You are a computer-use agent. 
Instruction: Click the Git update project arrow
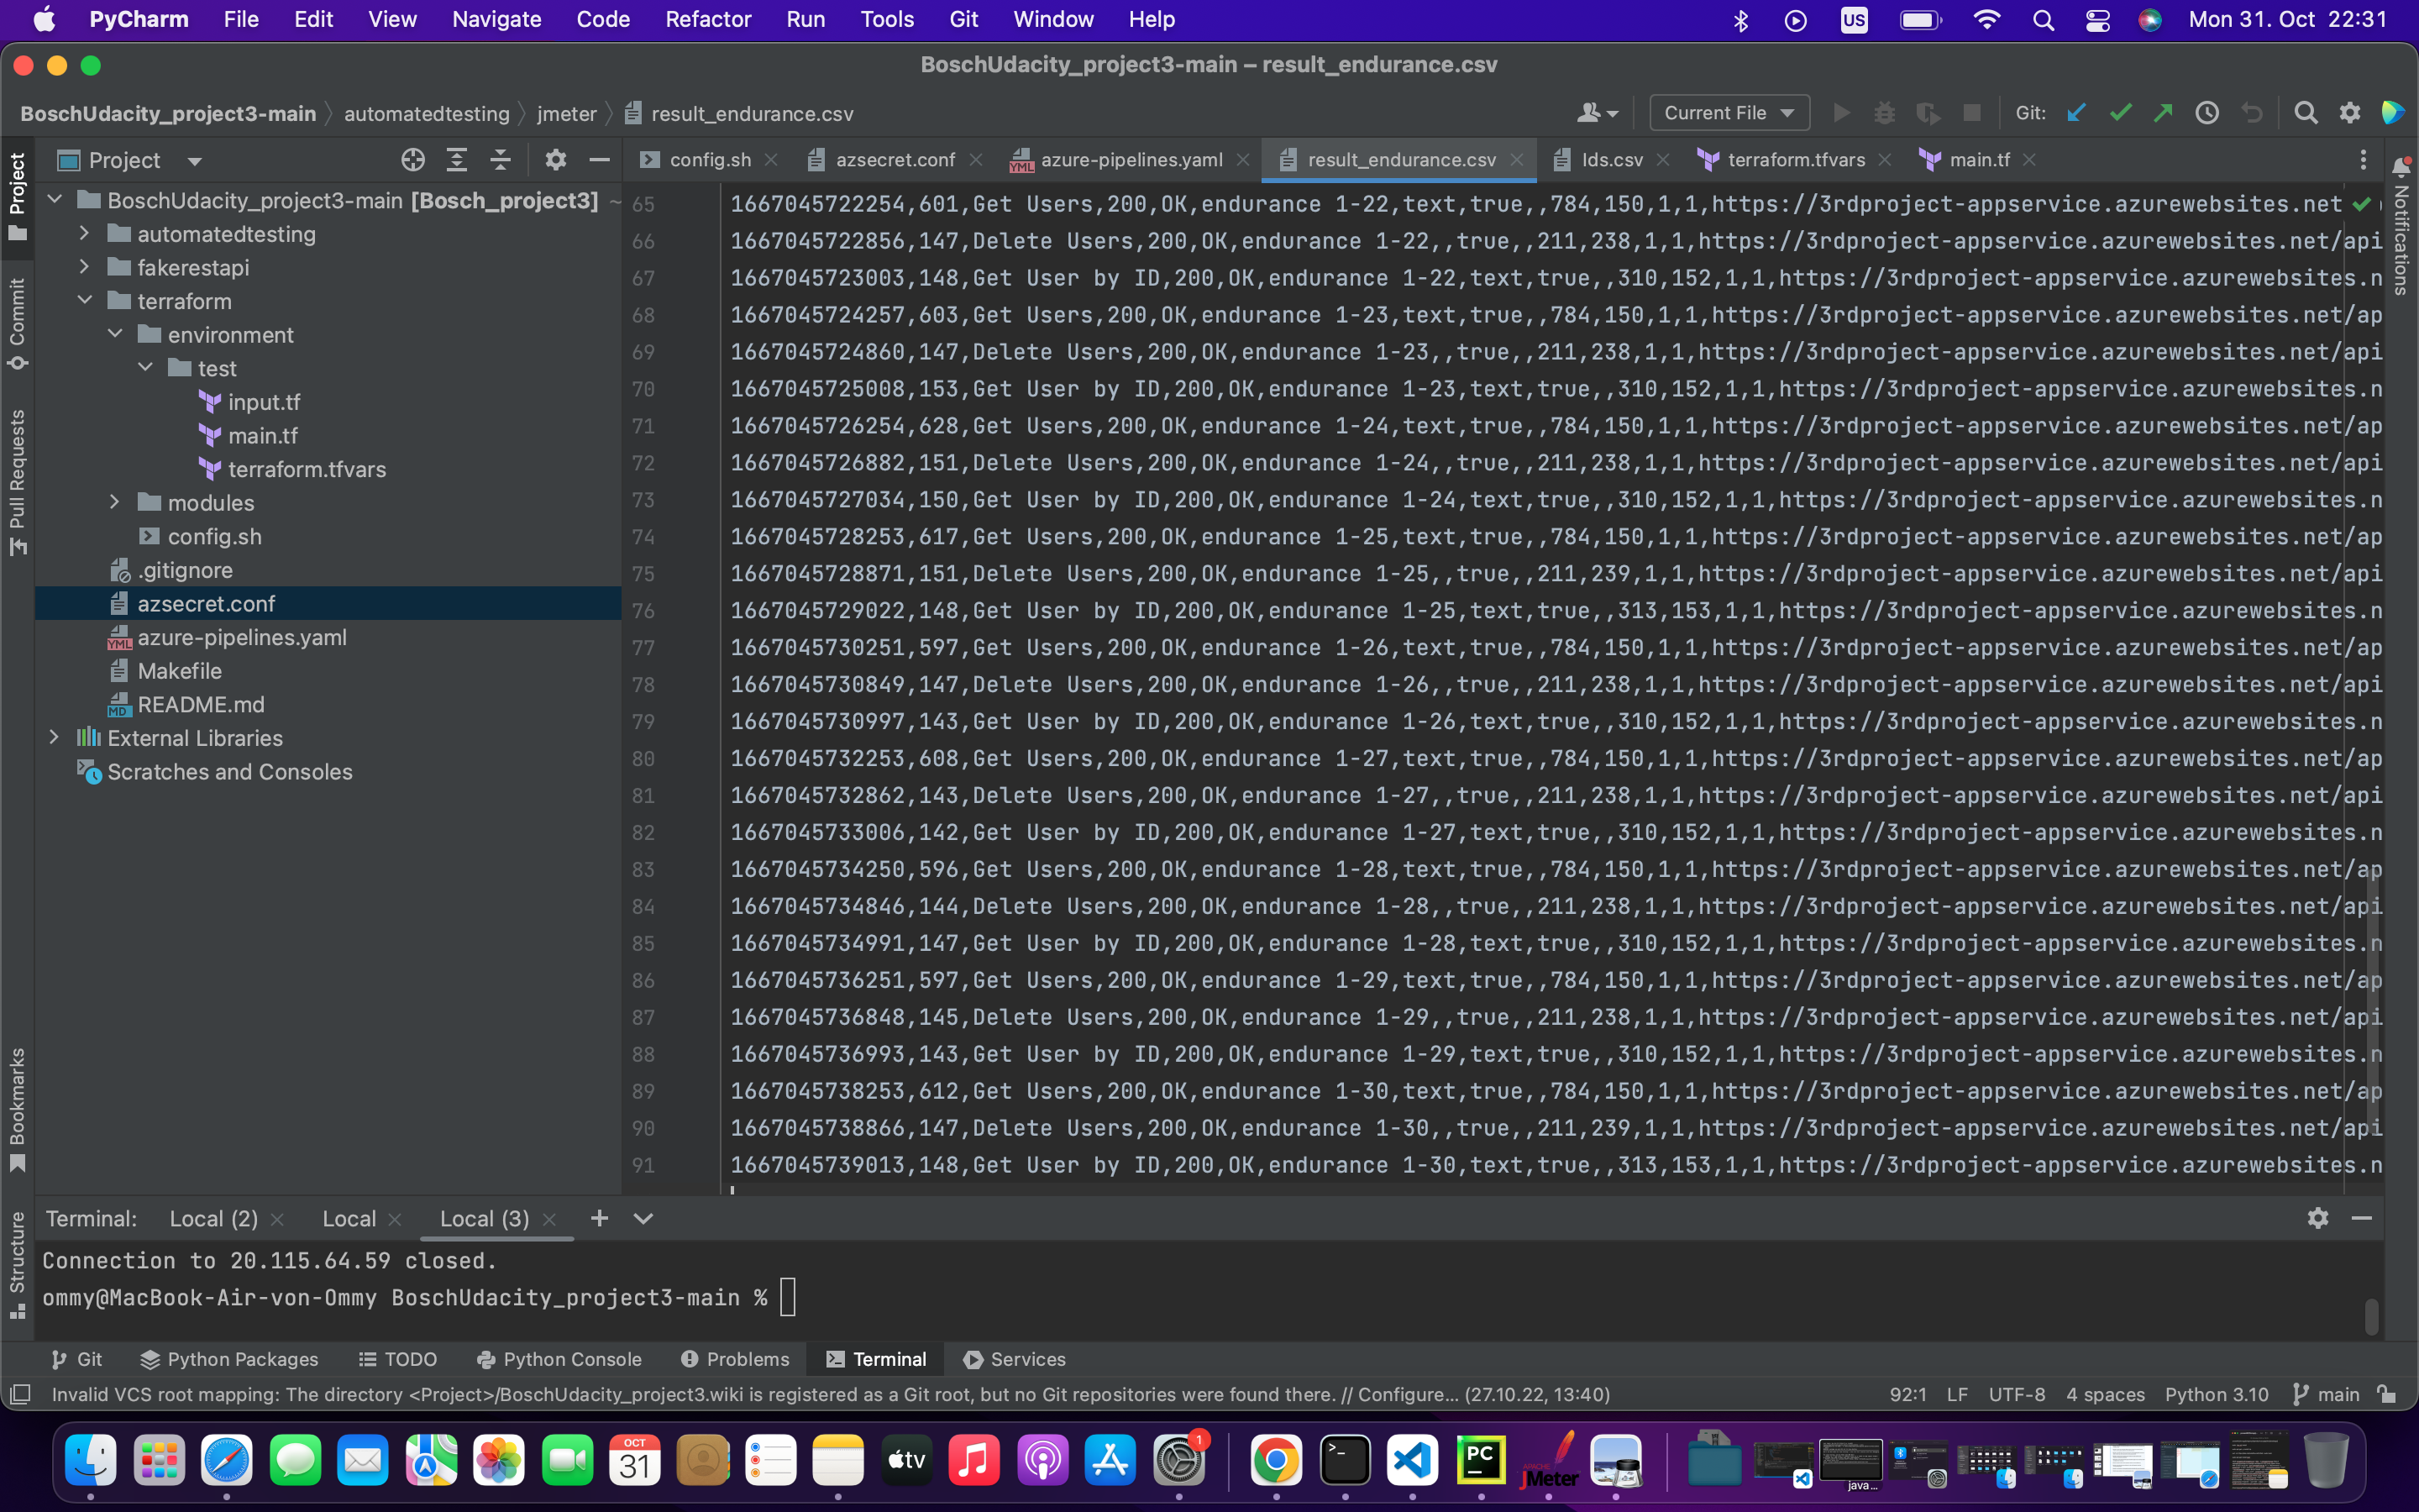pos(2076,113)
